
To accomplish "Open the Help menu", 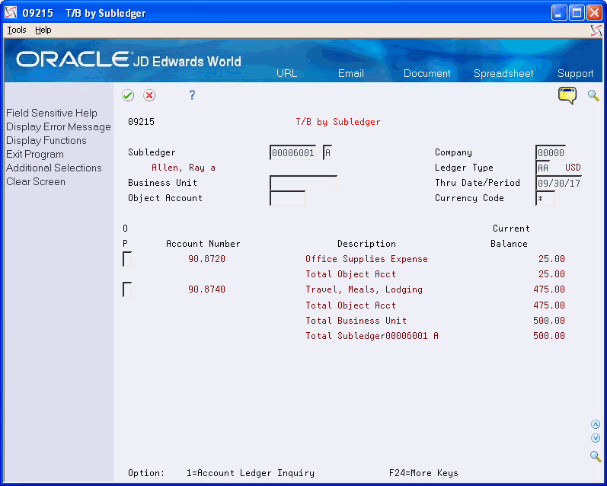I will tap(43, 30).
